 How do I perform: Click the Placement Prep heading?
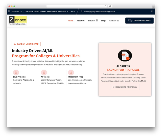[75, 77]
